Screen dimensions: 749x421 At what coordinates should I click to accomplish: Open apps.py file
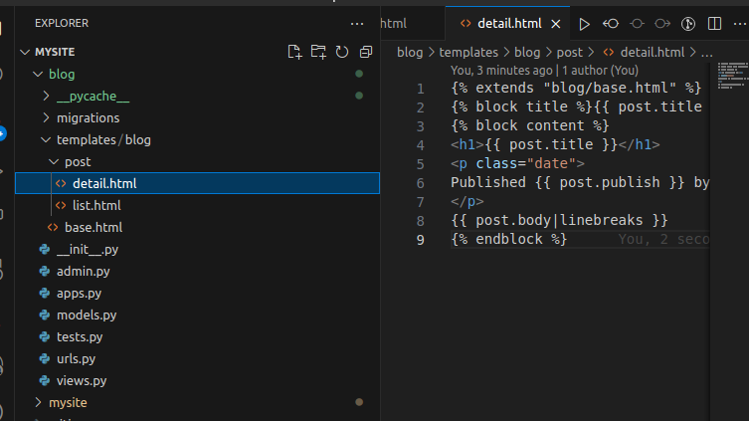coord(198,294)
